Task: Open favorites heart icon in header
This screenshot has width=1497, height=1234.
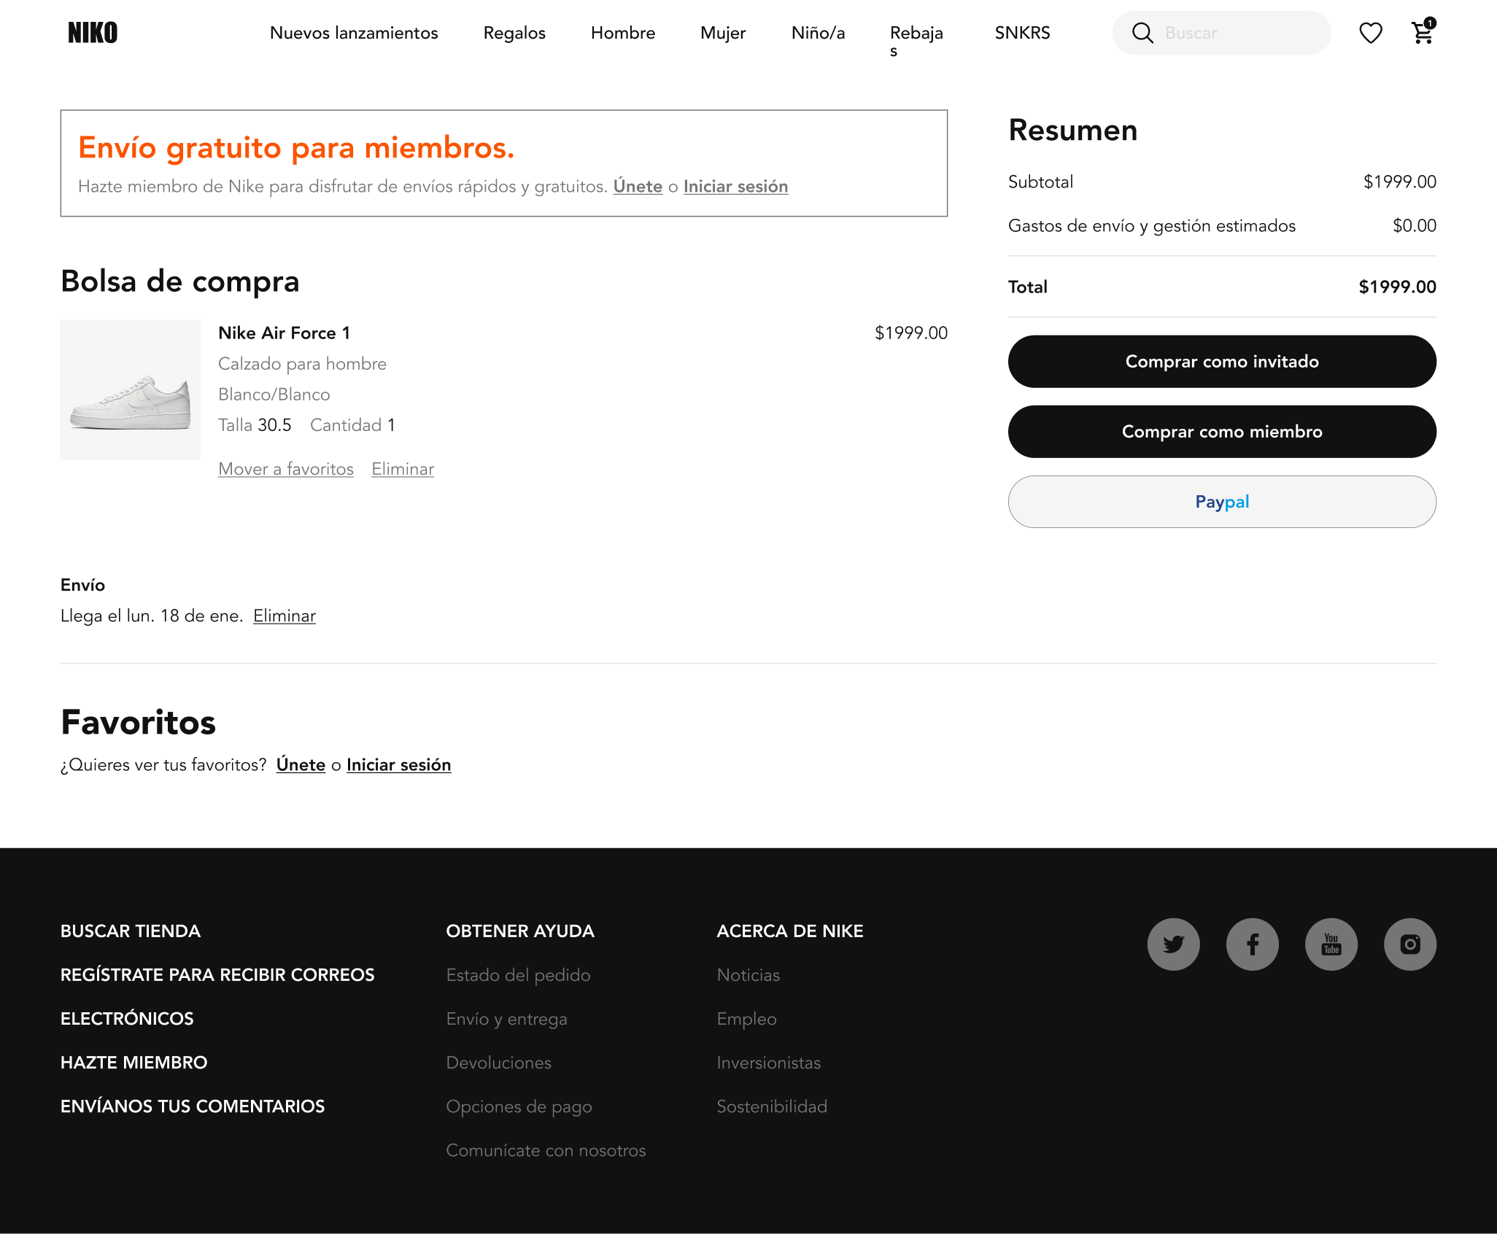Action: coord(1371,33)
